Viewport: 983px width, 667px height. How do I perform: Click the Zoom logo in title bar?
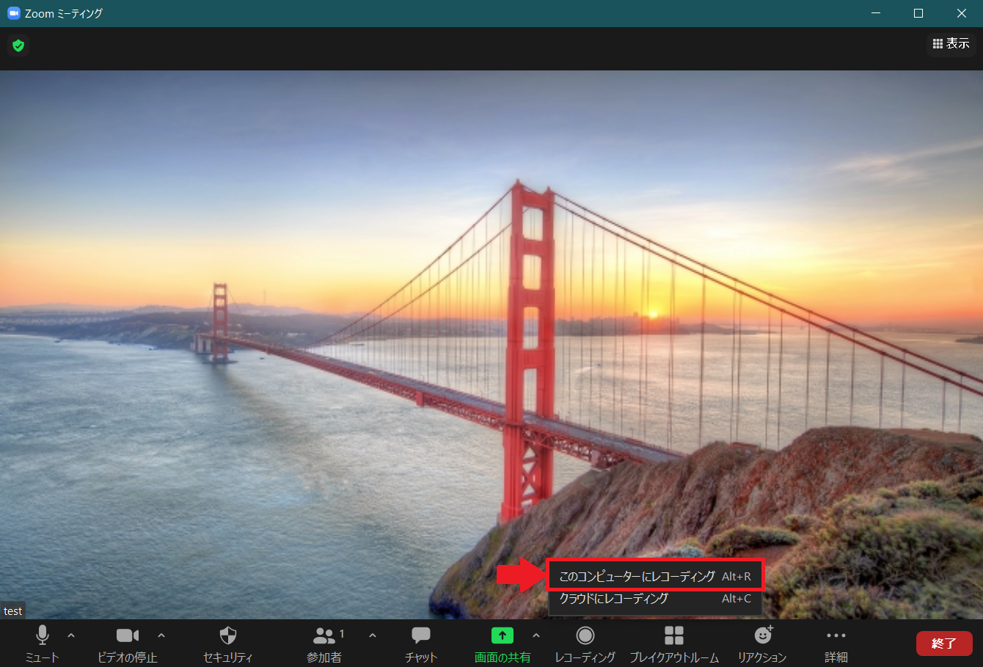point(13,13)
